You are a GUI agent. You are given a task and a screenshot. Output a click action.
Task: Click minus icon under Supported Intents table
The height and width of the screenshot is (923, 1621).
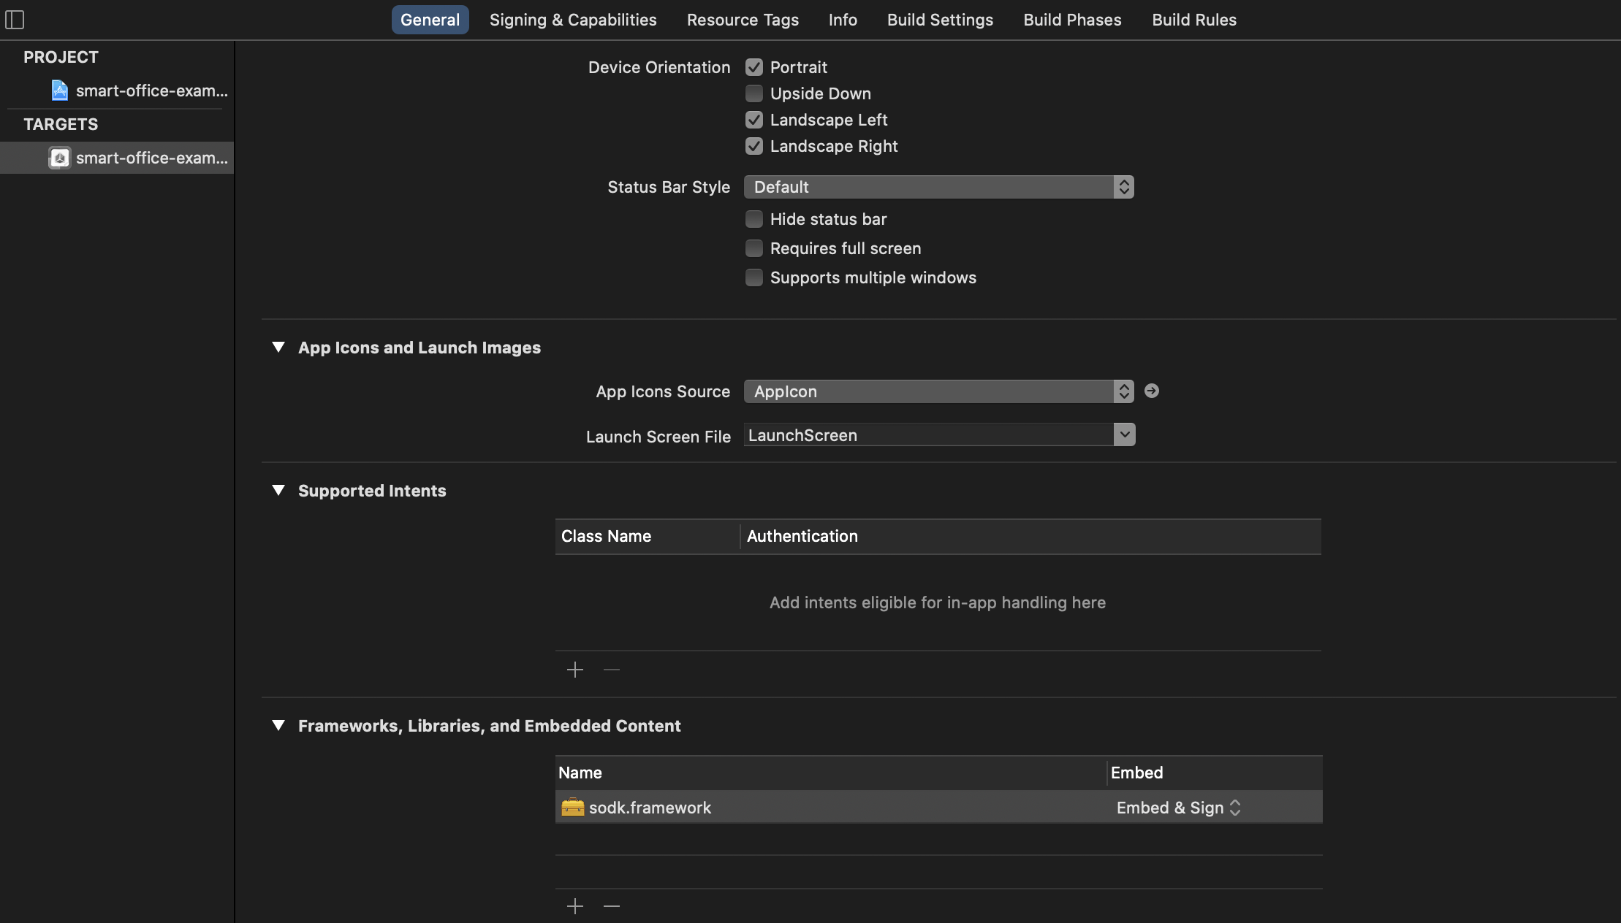(612, 670)
